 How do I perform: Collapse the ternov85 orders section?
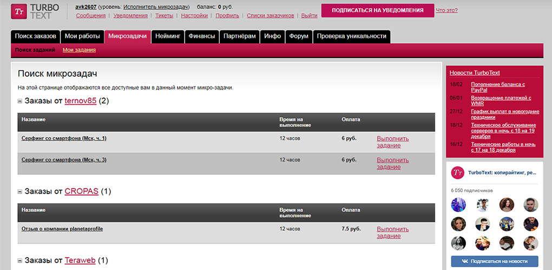tap(19, 101)
